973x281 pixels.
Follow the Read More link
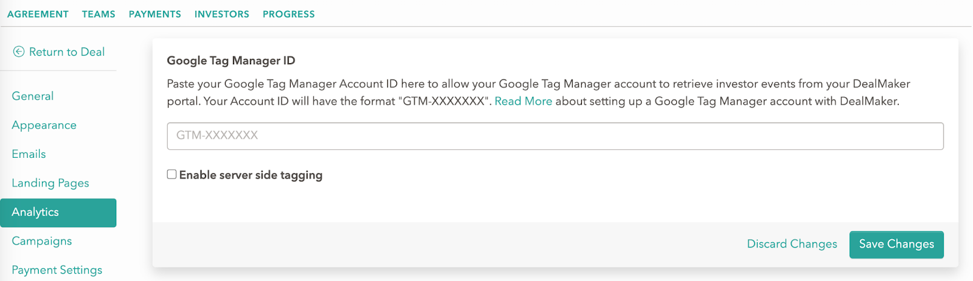point(524,101)
